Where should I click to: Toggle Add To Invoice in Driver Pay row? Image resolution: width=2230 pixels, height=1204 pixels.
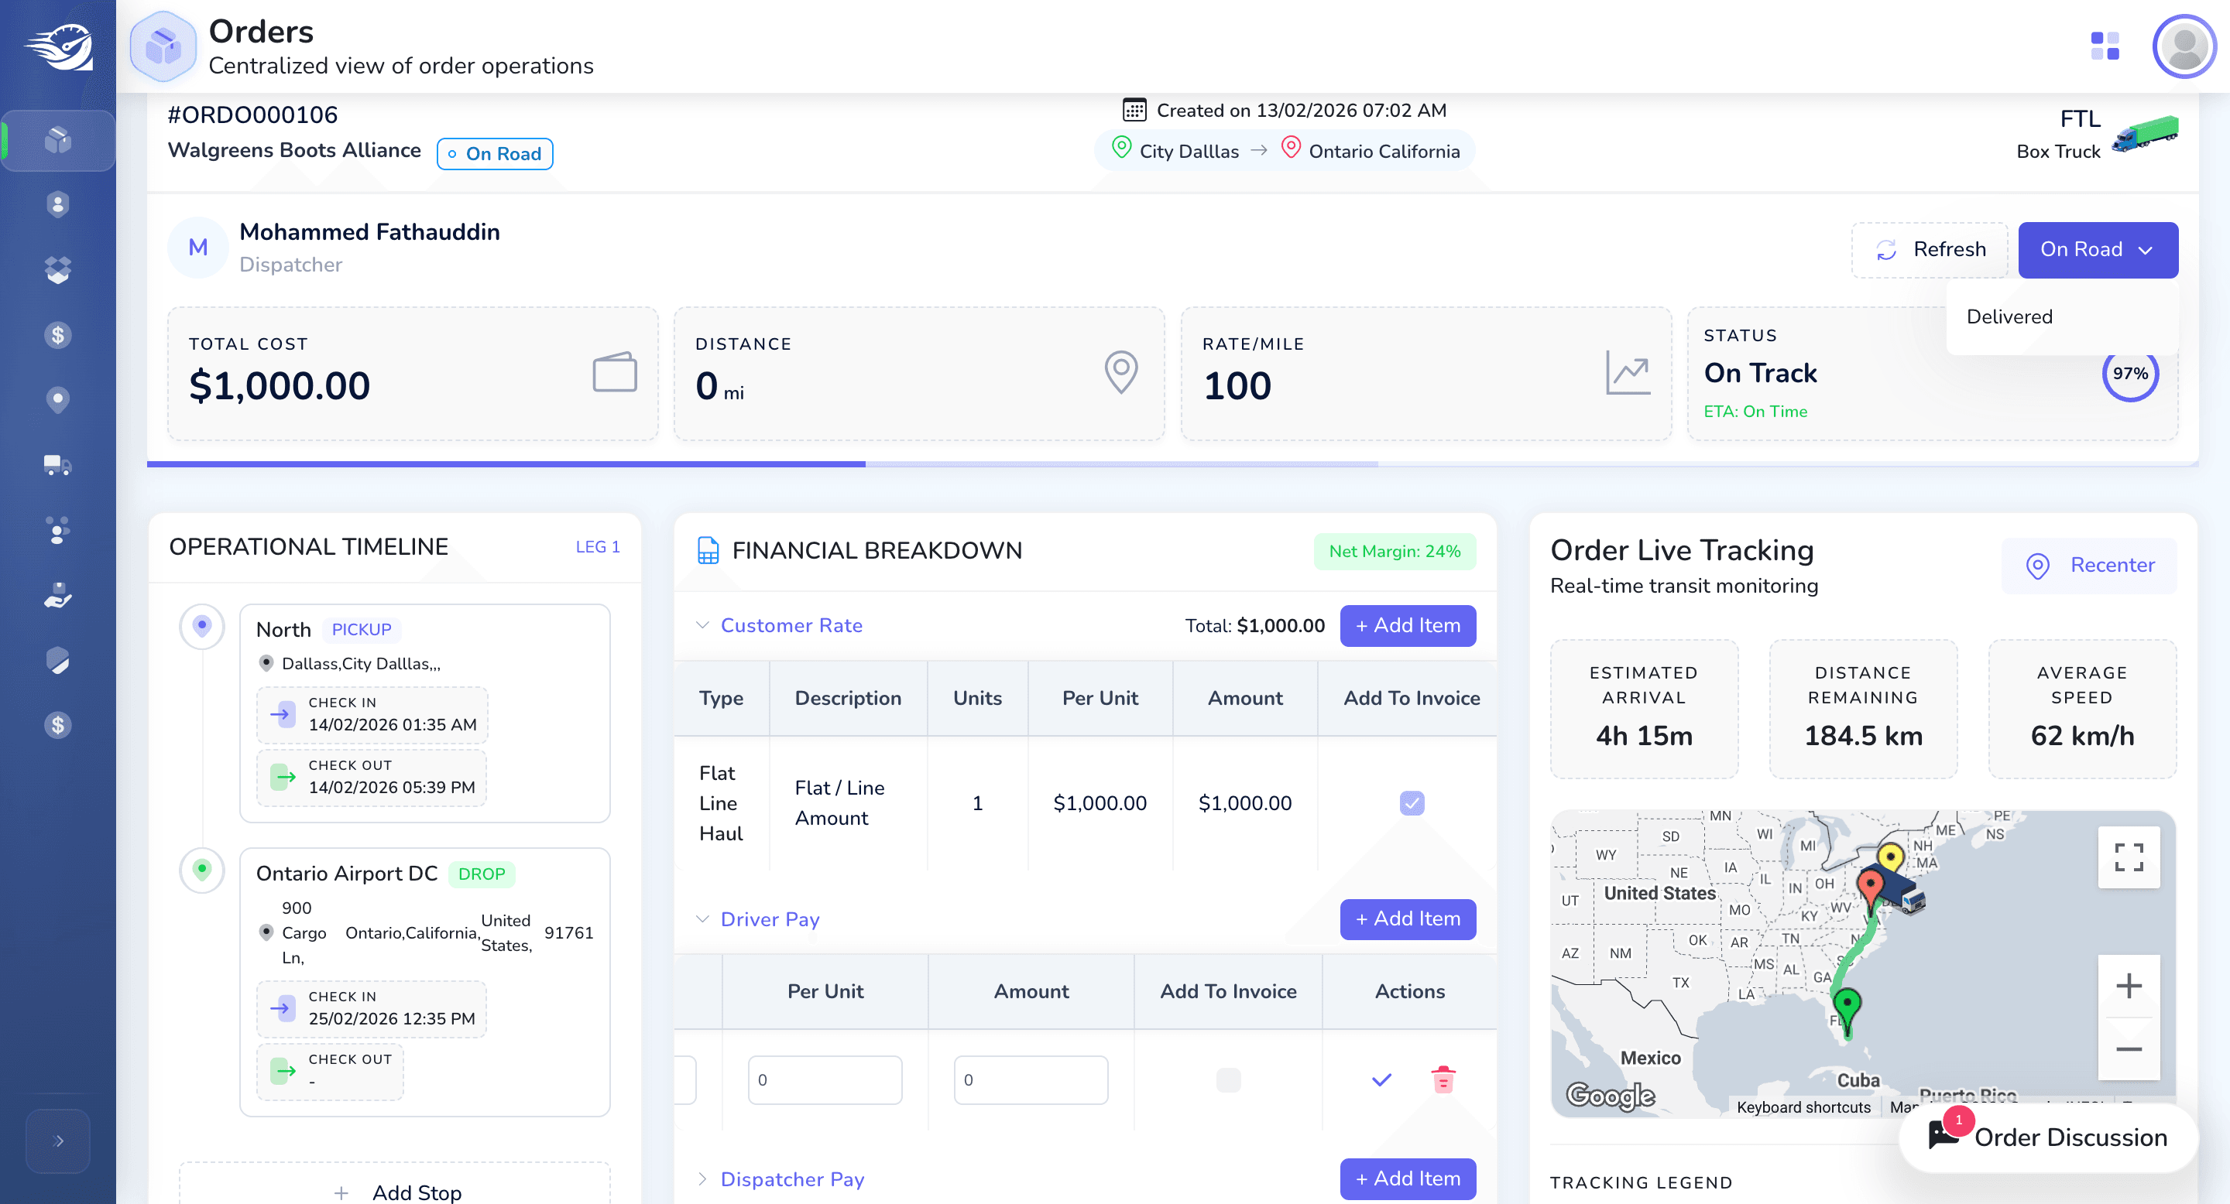tap(1227, 1079)
